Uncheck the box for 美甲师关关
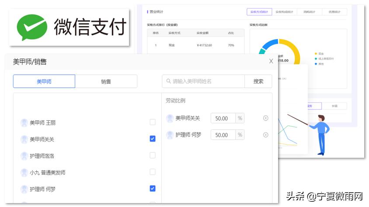 [x=153, y=139]
